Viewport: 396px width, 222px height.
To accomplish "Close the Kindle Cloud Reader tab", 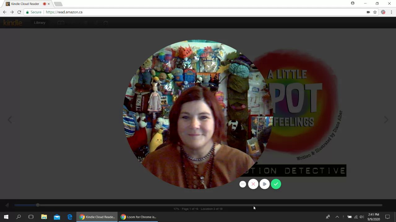I will click(49, 4).
